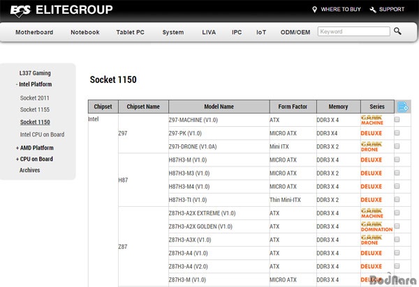
Task: Click GANK Drone logo in Z87H3-A3X row
Action: pos(372,240)
